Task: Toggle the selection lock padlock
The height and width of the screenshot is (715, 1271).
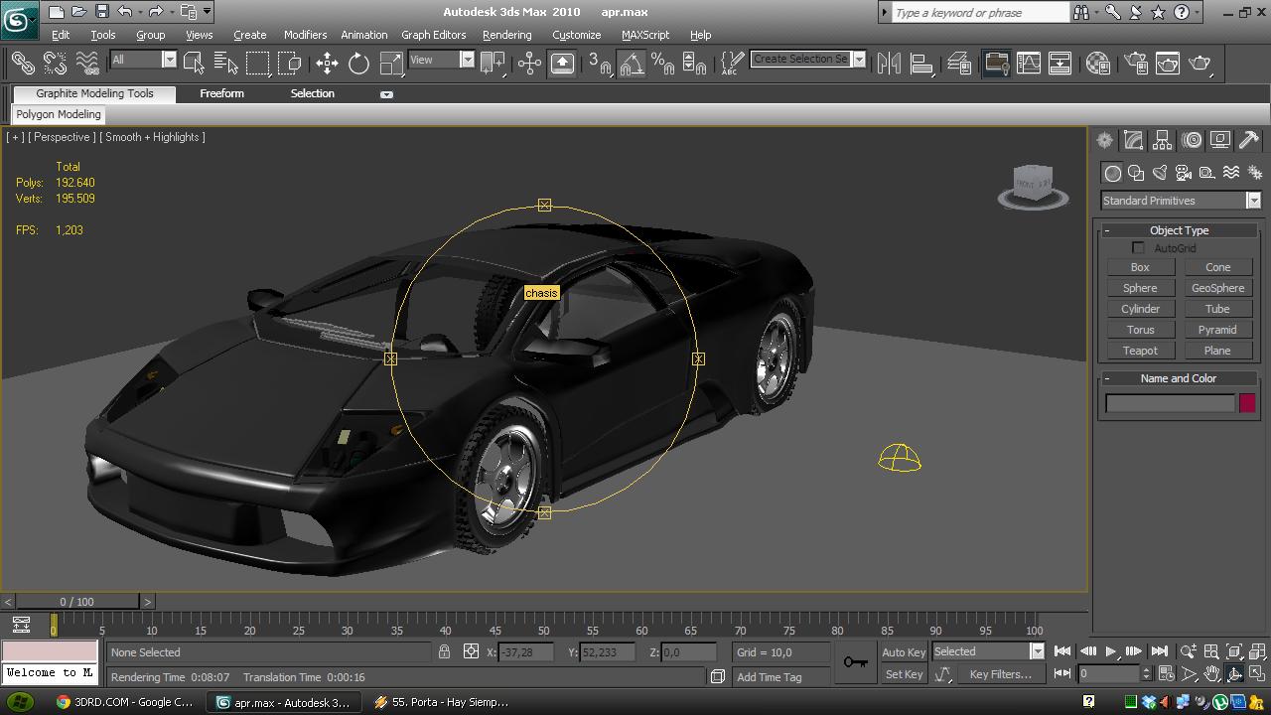Action: point(444,652)
